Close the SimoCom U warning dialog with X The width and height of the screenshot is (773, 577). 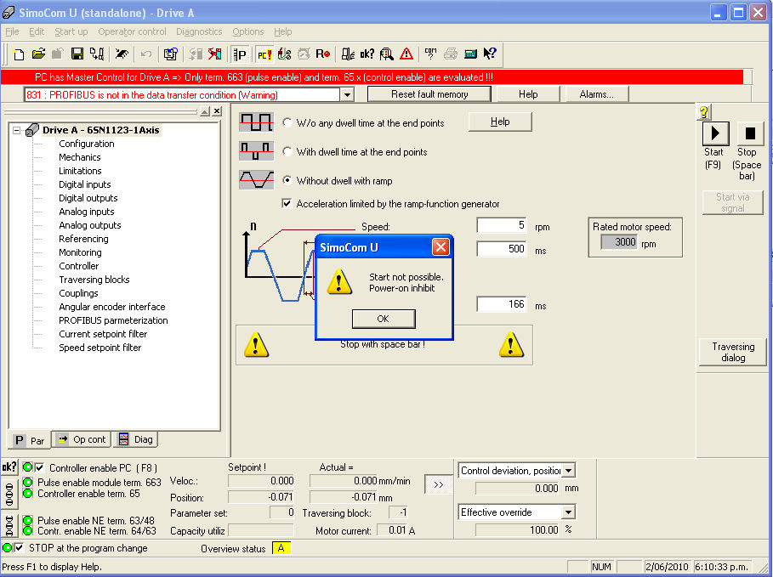[x=440, y=247]
